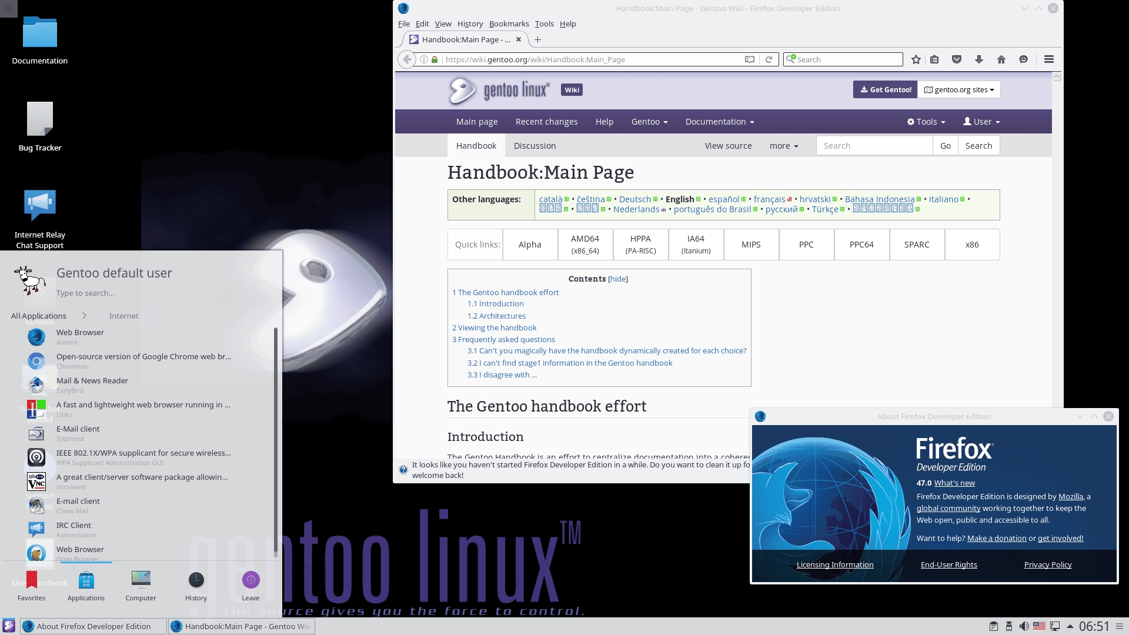Open the AMD64 quick link

(x=585, y=245)
